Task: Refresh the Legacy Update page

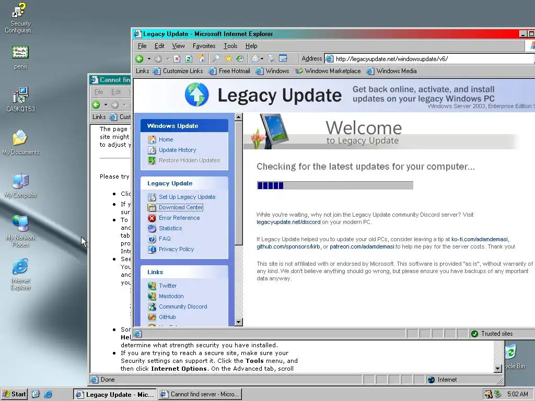Action: point(189,58)
